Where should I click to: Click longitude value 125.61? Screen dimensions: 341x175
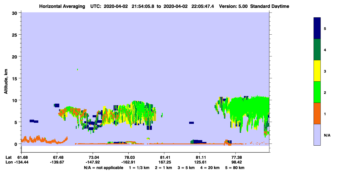point(200,162)
